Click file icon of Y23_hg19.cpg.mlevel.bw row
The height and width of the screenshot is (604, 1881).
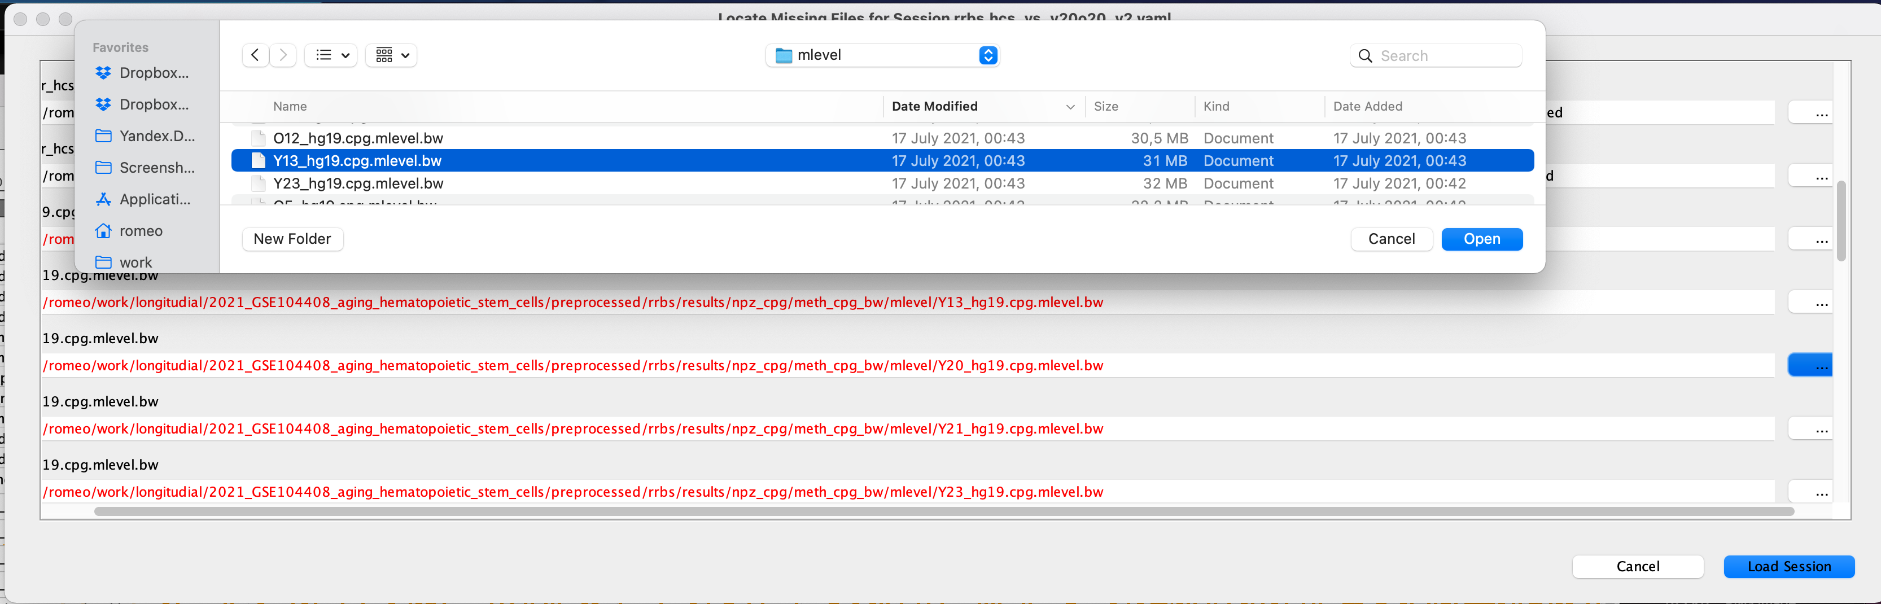click(258, 183)
